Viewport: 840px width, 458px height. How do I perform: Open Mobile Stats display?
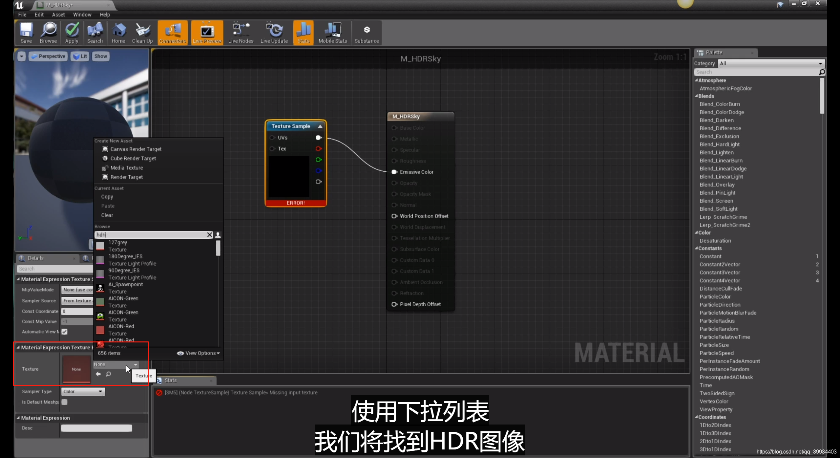tap(332, 33)
